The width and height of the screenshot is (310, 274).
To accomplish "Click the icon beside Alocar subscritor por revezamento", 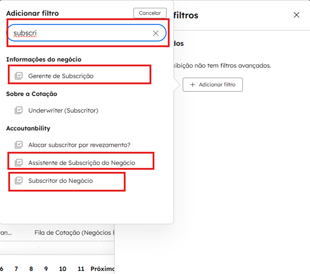I will click(x=19, y=145).
